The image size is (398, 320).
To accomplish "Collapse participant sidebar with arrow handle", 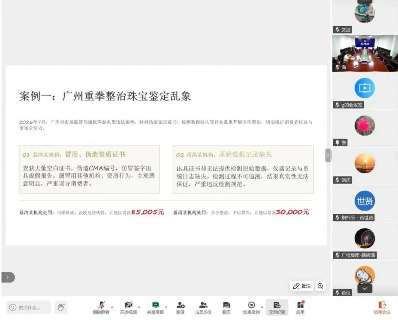I will (x=328, y=155).
